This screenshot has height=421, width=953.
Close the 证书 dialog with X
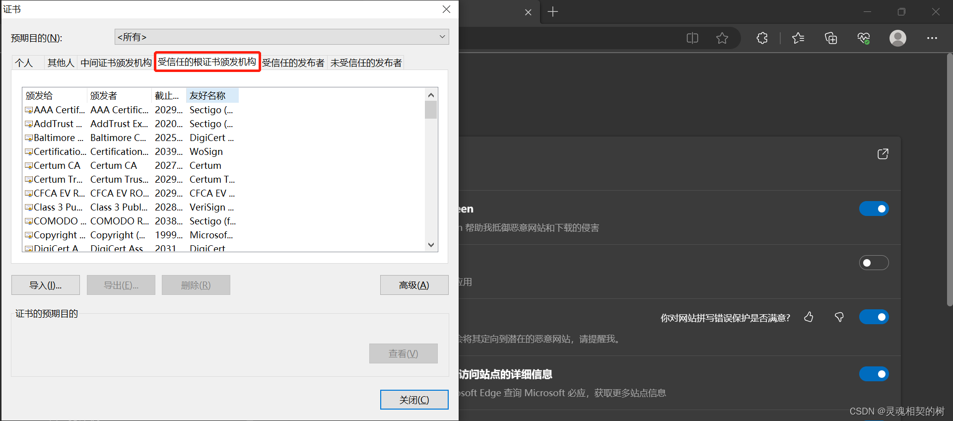tap(447, 9)
